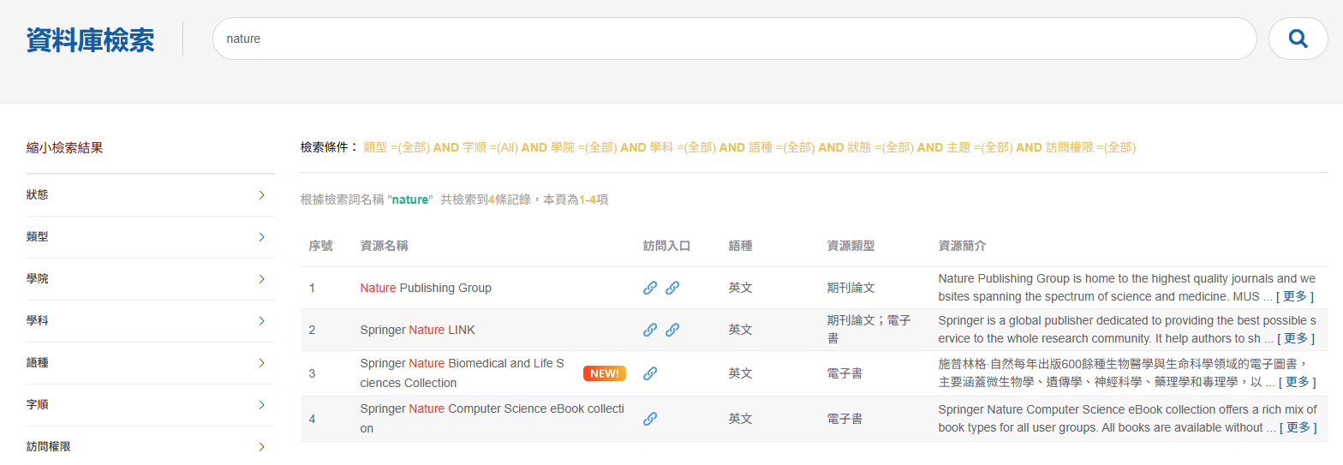Expand the 學院 filter
The image size is (1343, 465).
click(x=150, y=279)
